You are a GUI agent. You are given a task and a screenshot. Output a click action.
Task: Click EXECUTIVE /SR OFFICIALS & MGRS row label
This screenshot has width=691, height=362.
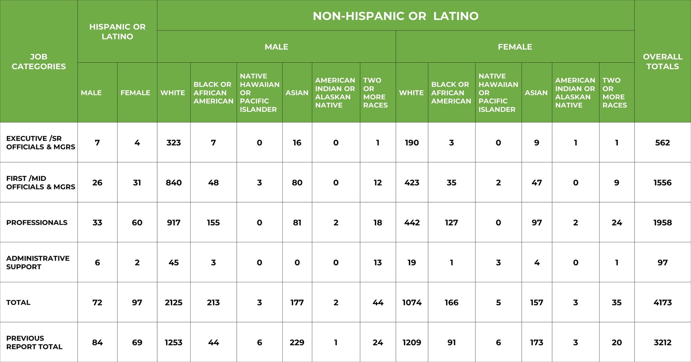click(x=41, y=143)
